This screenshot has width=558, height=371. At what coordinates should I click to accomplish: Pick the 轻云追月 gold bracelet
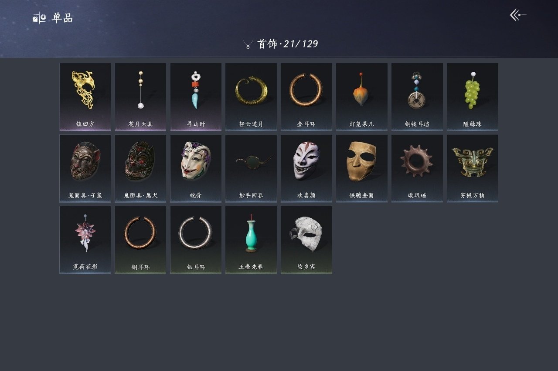[251, 97]
